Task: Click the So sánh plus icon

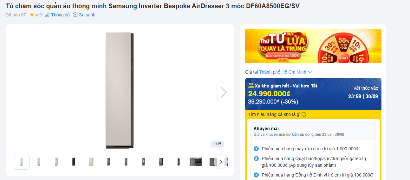Action: coord(75,15)
